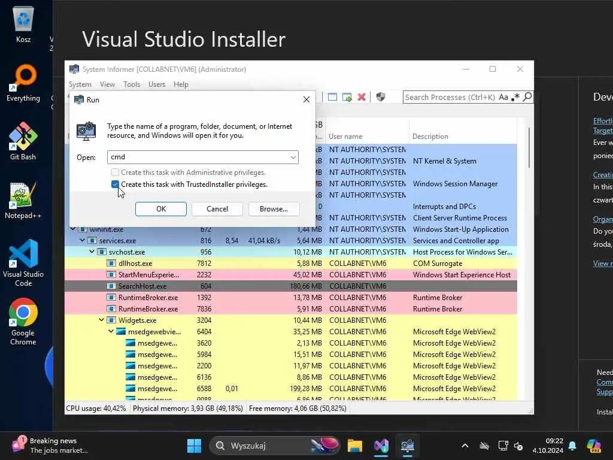Open Visual Studio from taskbar

(x=381, y=446)
